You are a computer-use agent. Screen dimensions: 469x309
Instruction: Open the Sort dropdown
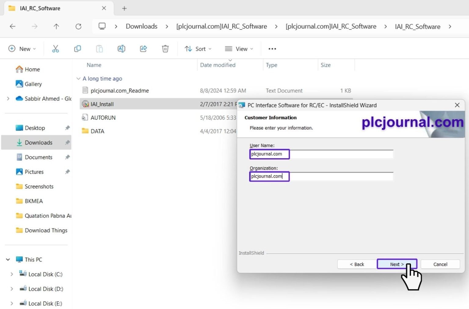click(198, 49)
